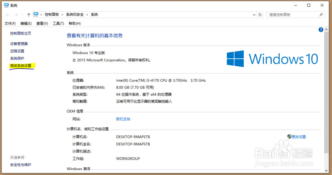Click the vertical scrollbar thumb
The height and width of the screenshot is (175, 332).
pyautogui.click(x=326, y=92)
